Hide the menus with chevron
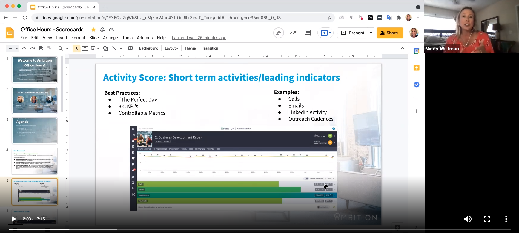The height and width of the screenshot is (233, 519). [403, 48]
